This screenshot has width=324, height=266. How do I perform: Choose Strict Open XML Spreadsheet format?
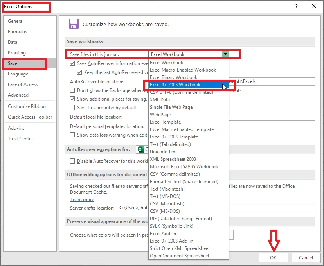click(x=189, y=248)
